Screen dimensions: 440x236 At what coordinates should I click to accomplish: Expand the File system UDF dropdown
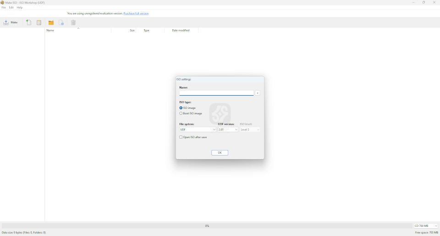pyautogui.click(x=198, y=129)
